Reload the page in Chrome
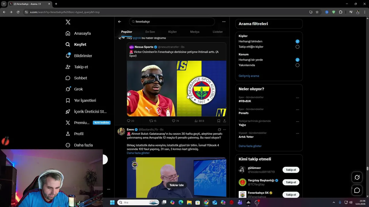The image size is (369, 207). 18,12
